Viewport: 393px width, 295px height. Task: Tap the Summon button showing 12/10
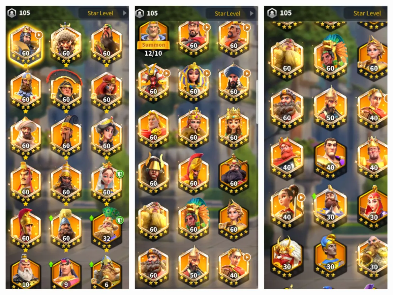(153, 45)
